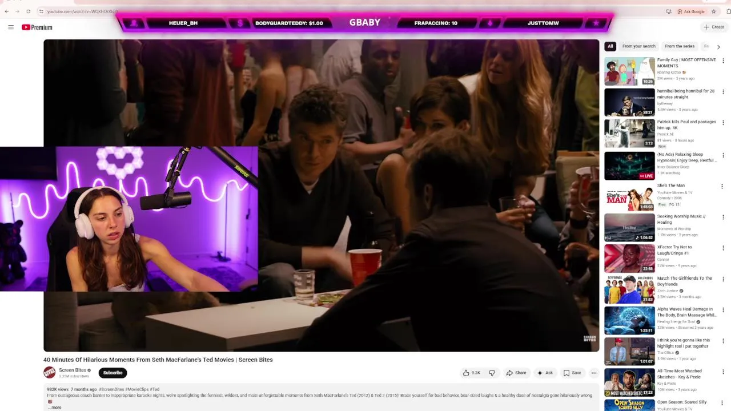This screenshot has height=411, width=731.
Task: Open options for hannibal being hannibal video
Action: [723, 91]
